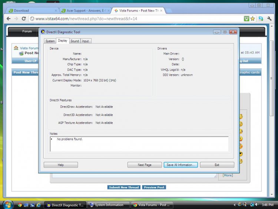The height and width of the screenshot is (209, 278).
Task: Switch to the Acer Support browser tab
Action: [x=85, y=11]
